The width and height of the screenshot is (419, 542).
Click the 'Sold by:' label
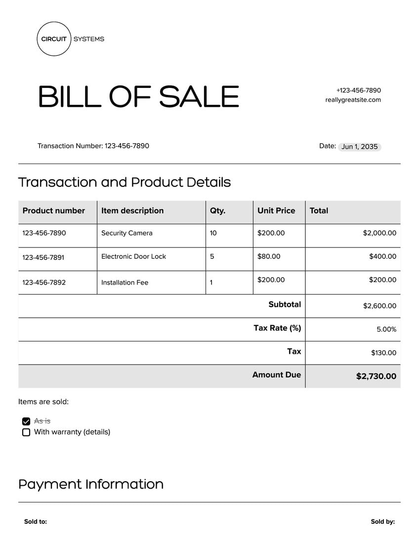pos(383,522)
